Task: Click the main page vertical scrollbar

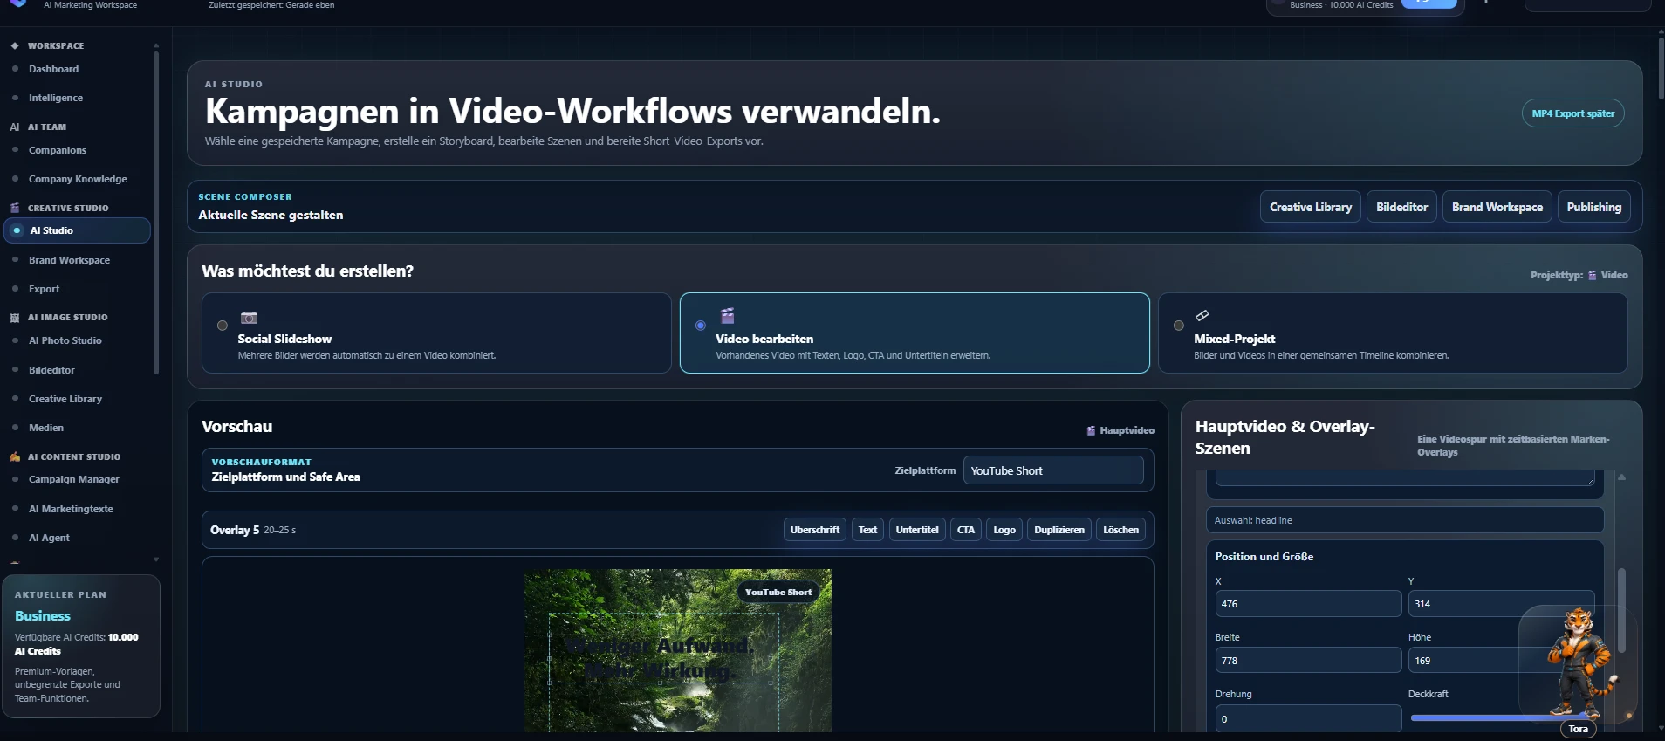Action: tap(1660, 68)
